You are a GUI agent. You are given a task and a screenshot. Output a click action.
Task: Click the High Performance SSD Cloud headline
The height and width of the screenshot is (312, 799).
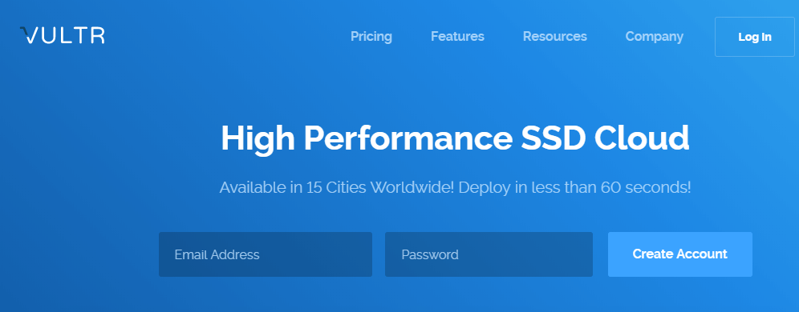455,138
